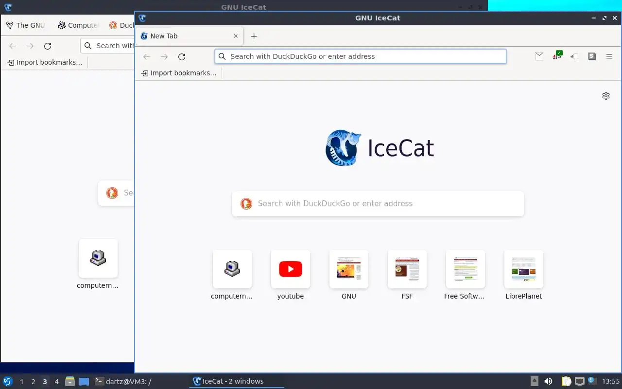
Task: Close the New Tab tab
Action: 236,36
